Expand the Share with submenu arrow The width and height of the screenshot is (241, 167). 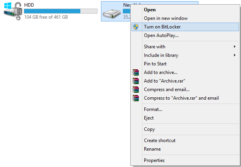[x=234, y=46]
